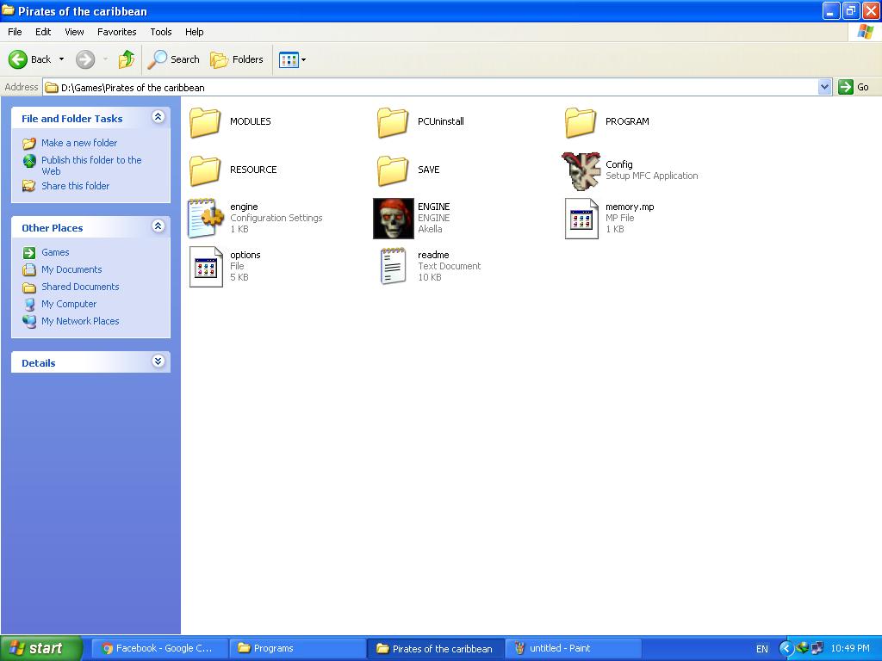Click the EN language indicator in tray
The image size is (882, 661).
(x=761, y=649)
